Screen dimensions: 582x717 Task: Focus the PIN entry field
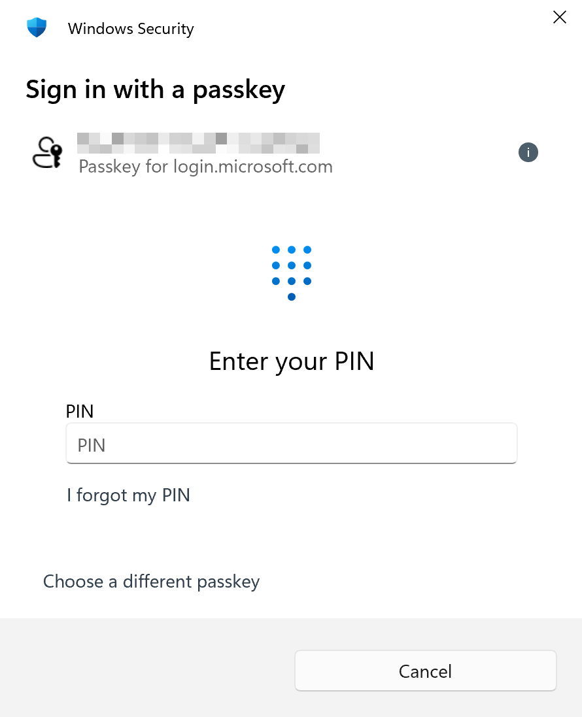point(292,445)
